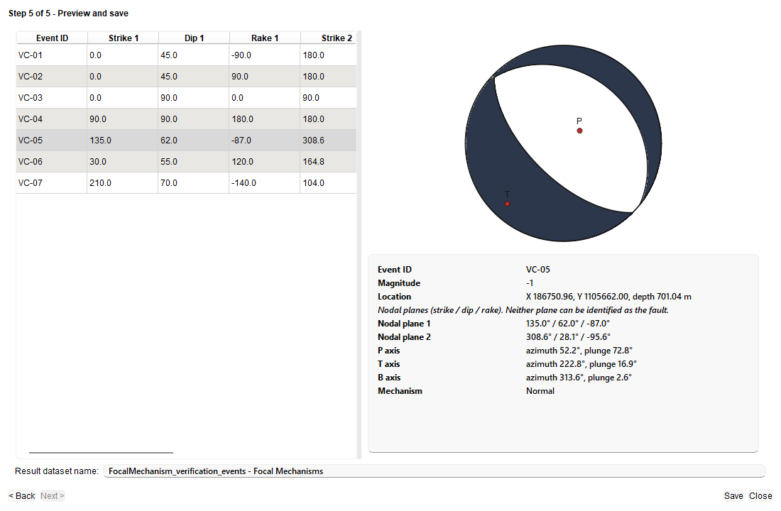Click Strike 1 value 210.0 for VC-07

pyautogui.click(x=100, y=183)
